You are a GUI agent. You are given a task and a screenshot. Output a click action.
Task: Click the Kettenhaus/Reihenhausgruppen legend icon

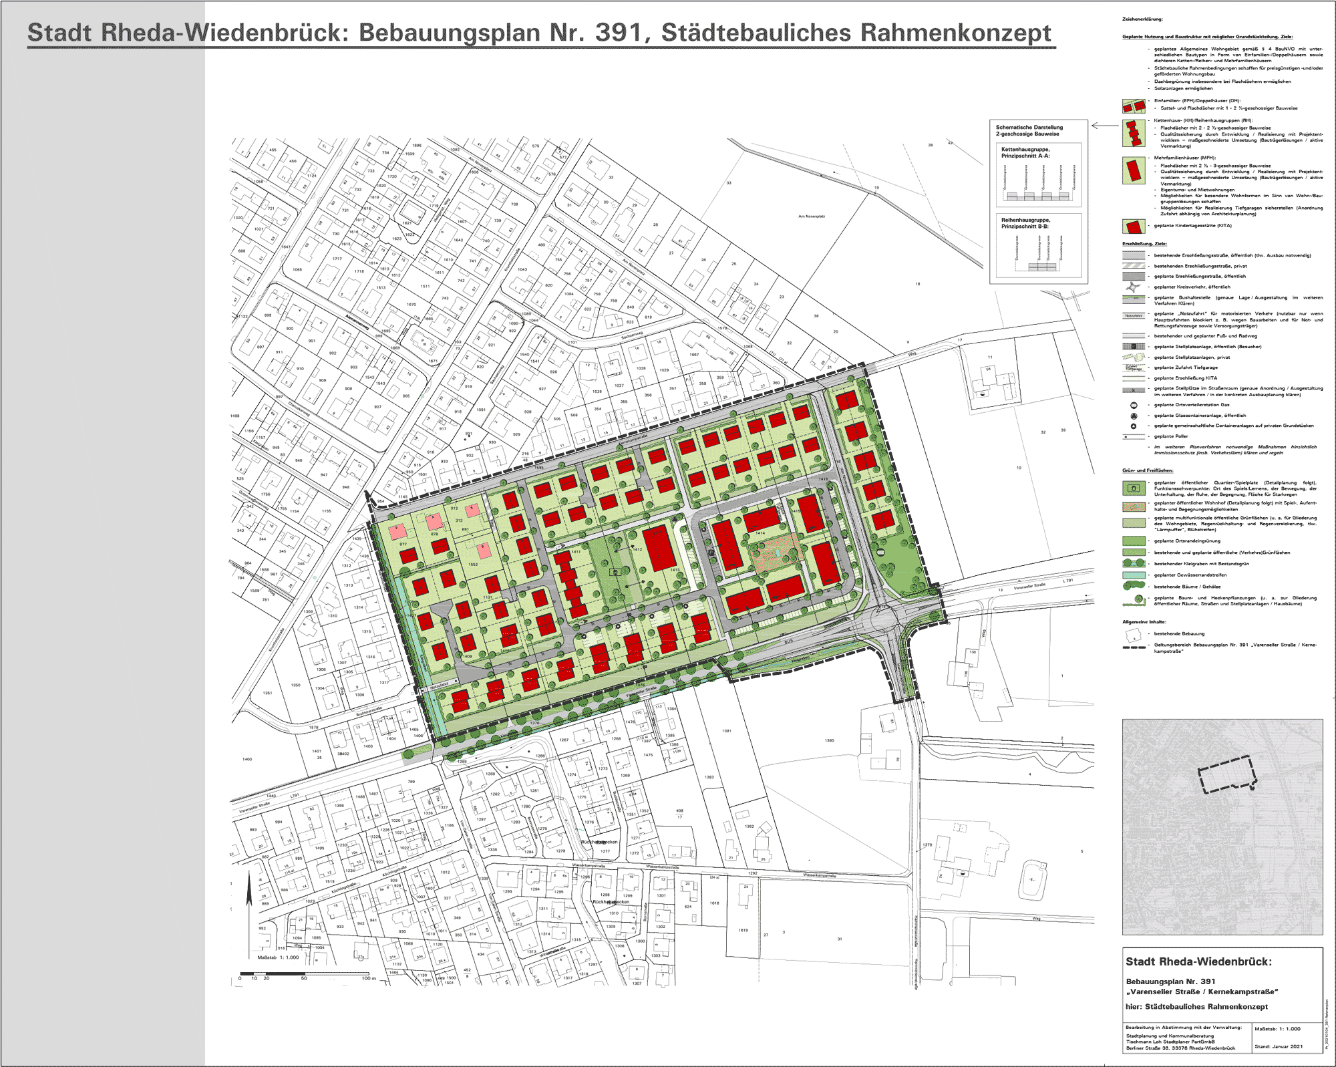[1133, 134]
